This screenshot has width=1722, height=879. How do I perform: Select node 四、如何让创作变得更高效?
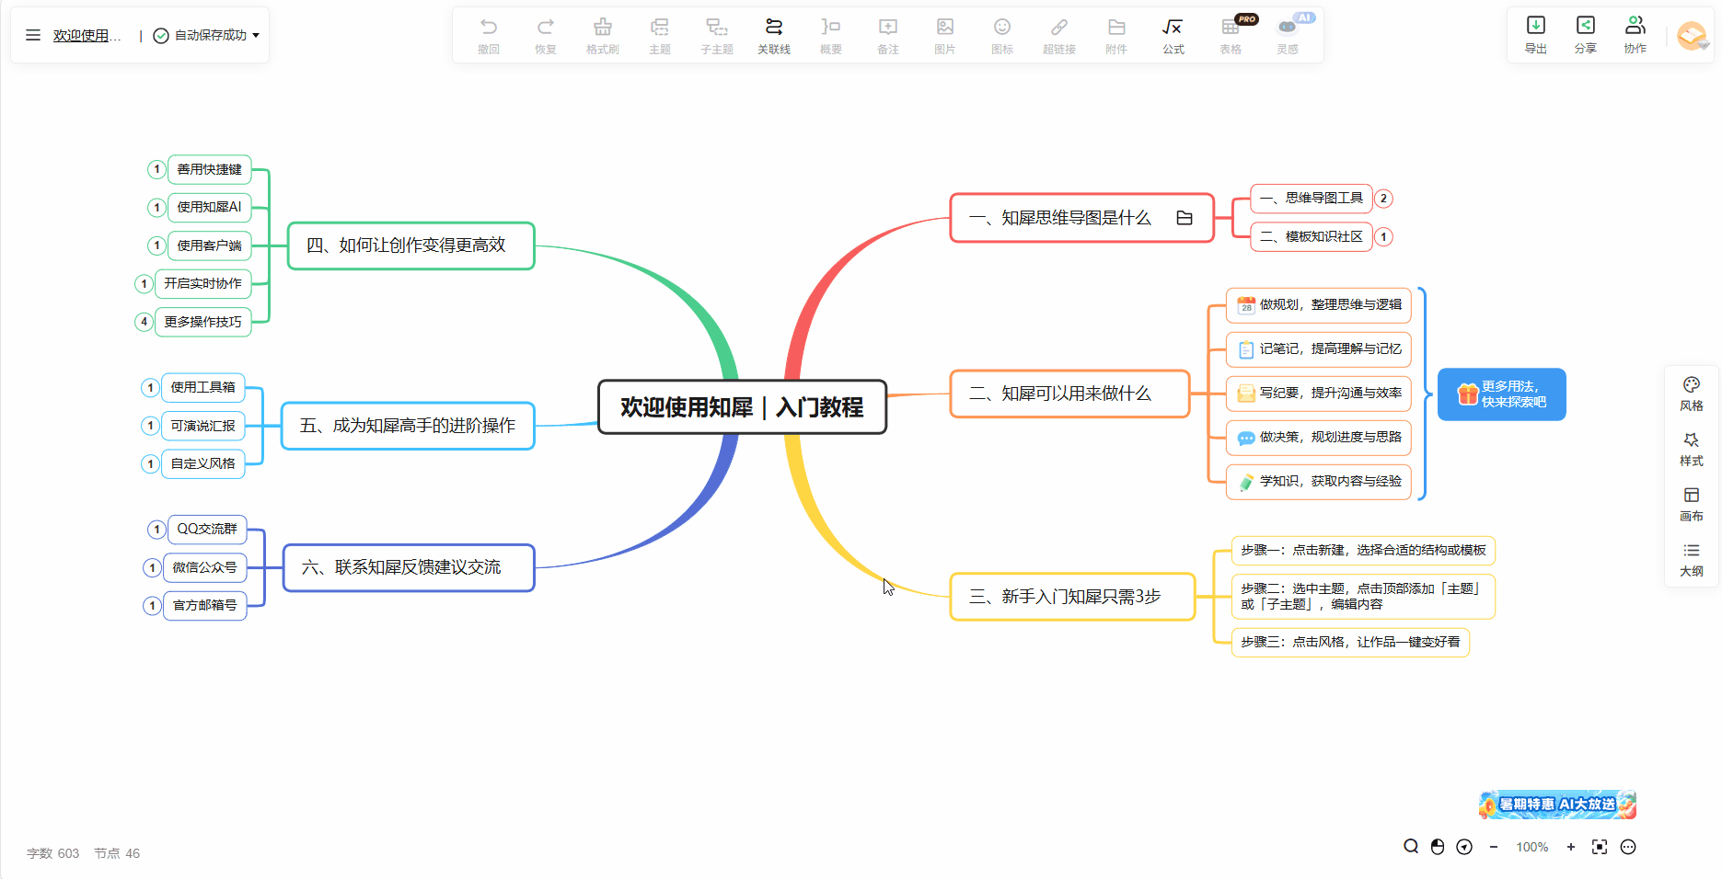(x=411, y=245)
